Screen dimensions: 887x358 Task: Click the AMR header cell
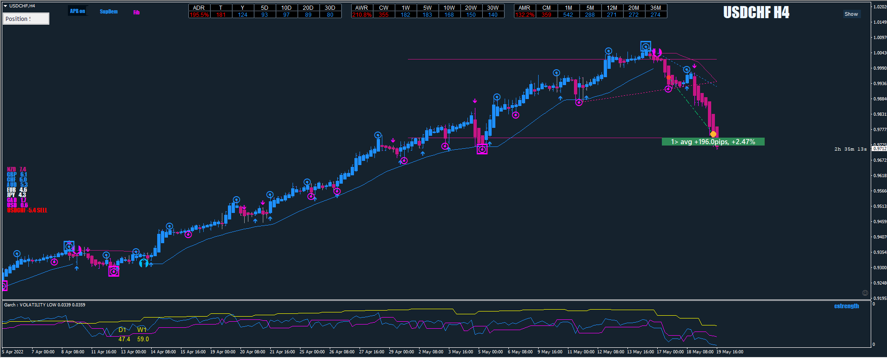[525, 8]
